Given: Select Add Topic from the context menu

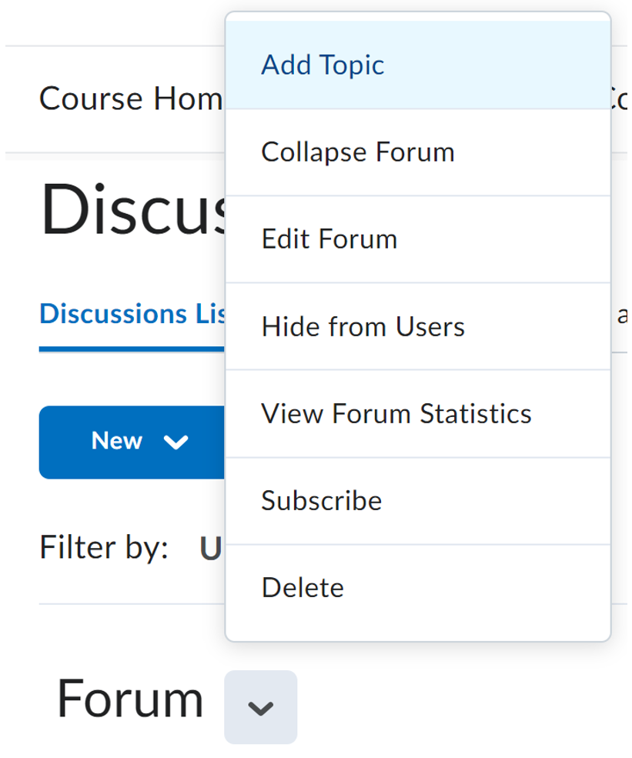Looking at the screenshot, I should [x=322, y=65].
